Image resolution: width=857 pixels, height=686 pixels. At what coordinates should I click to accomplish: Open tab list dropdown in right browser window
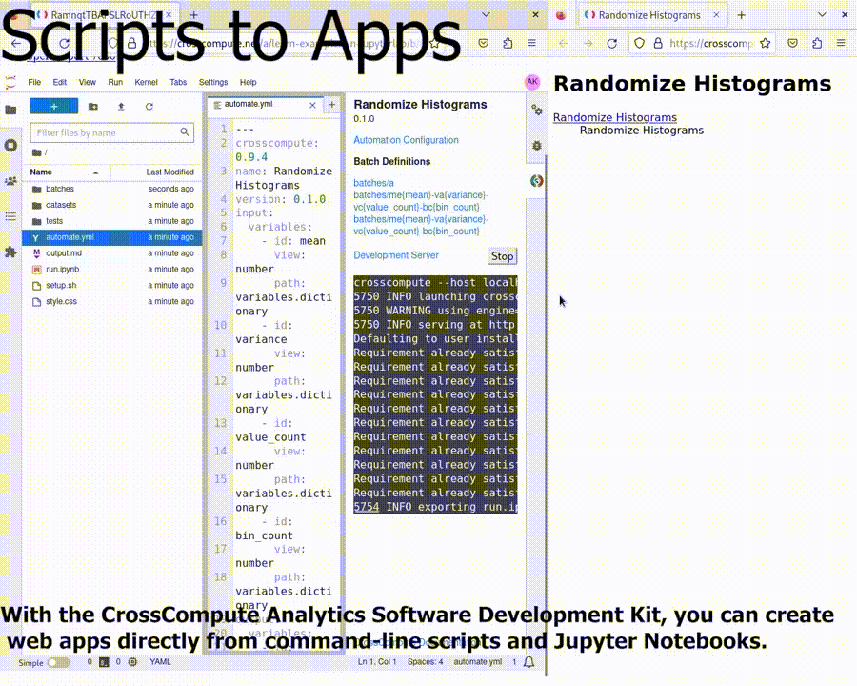pyautogui.click(x=822, y=15)
